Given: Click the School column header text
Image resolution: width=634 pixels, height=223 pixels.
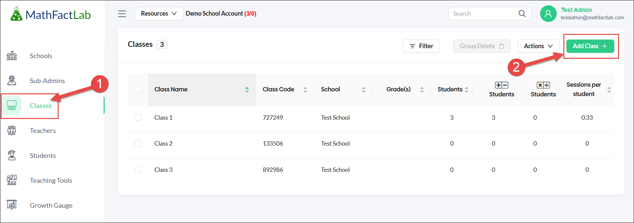Looking at the screenshot, I should click(x=330, y=89).
